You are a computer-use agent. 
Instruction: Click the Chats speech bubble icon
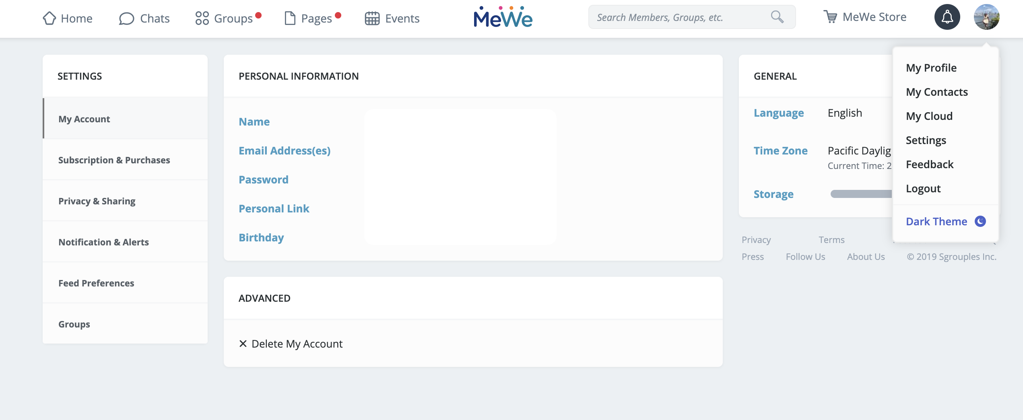tap(126, 19)
